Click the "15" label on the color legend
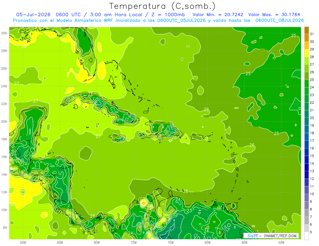 [312, 156]
